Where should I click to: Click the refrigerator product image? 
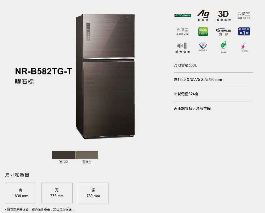click(105, 76)
